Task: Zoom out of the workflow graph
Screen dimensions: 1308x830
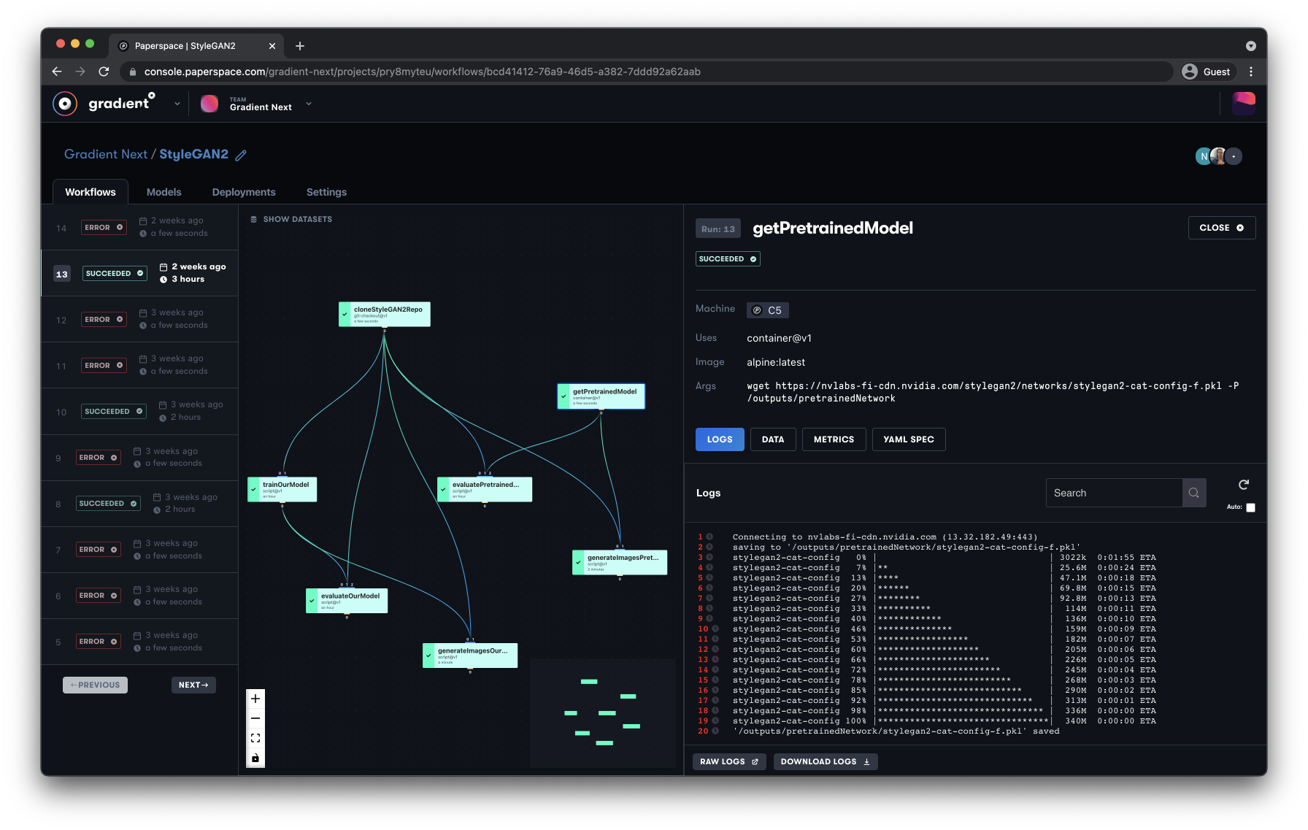Action: click(255, 718)
